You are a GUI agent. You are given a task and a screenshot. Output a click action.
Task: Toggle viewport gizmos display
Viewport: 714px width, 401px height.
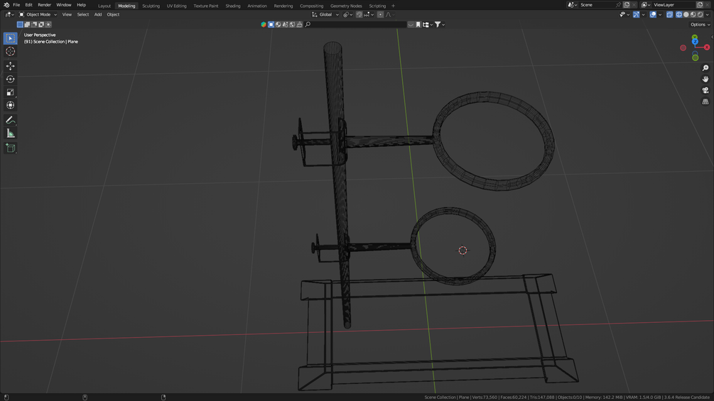(636, 14)
